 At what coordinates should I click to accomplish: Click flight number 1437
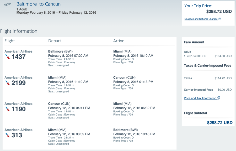19,56
